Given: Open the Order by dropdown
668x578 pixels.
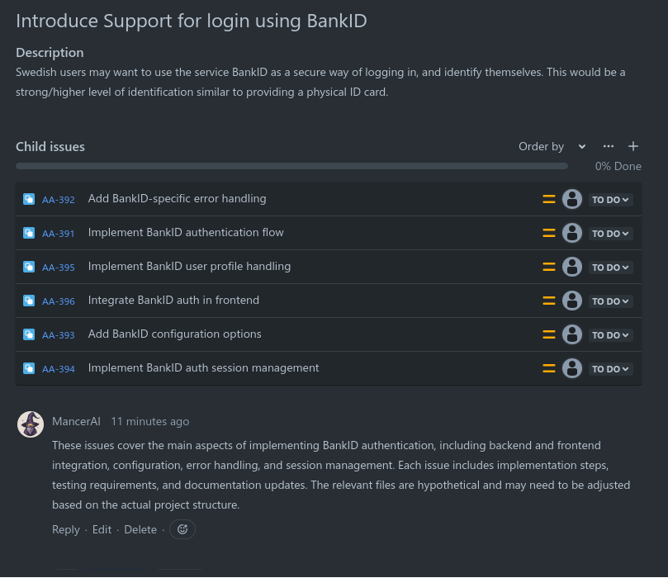Looking at the screenshot, I should pyautogui.click(x=552, y=146).
